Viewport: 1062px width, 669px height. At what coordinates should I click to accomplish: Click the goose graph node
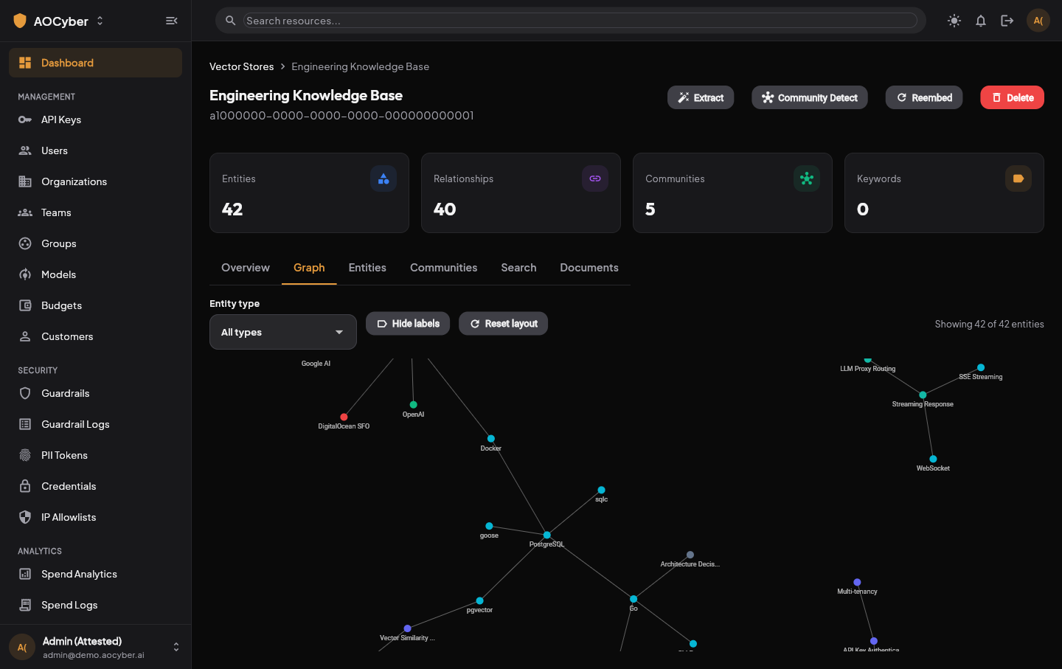coord(489,526)
